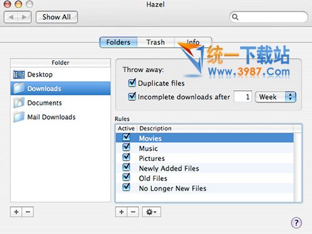Viewport: 312px width, 234px height.
Task: Click the Downloads folder icon
Action: pyautogui.click(x=19, y=89)
